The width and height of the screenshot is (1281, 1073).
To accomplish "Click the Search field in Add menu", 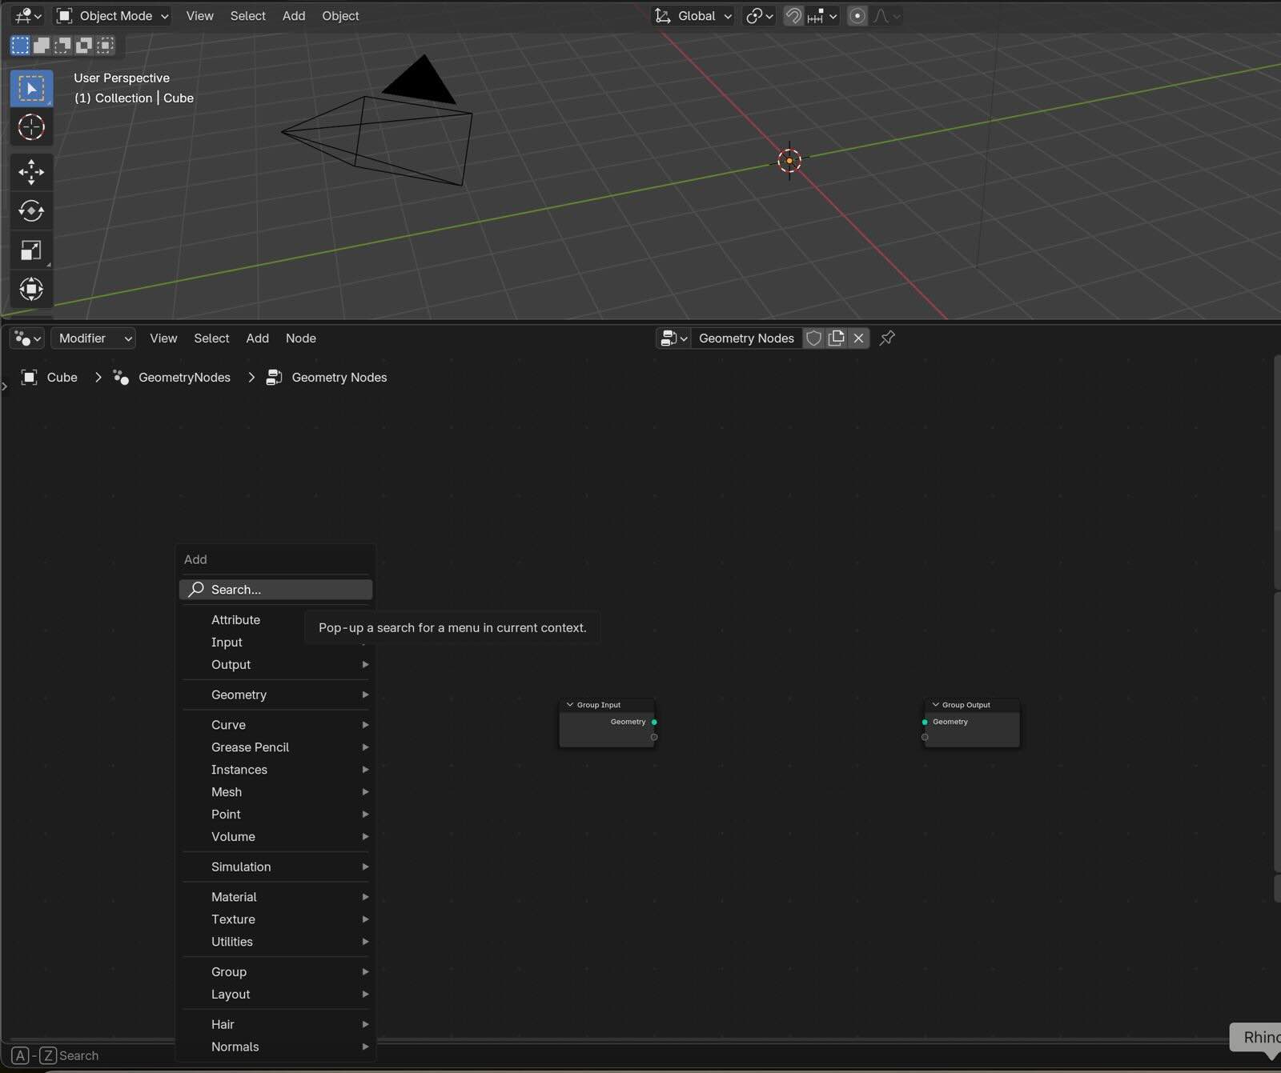I will click(276, 590).
